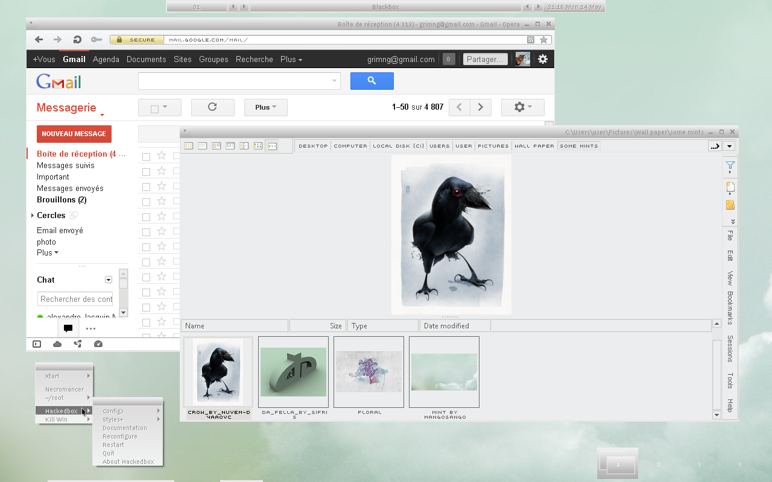Select About Hackedbox entry

[128, 462]
